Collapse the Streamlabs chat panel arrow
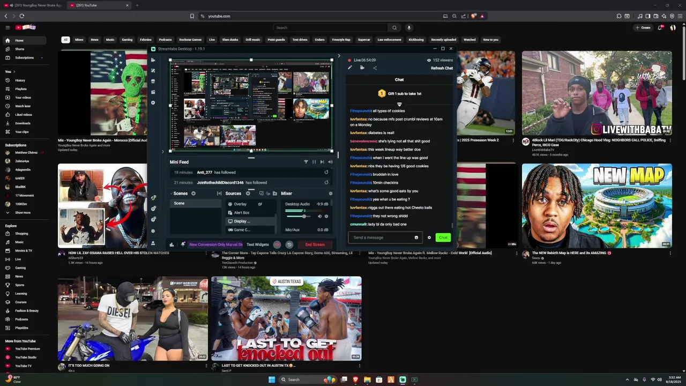This screenshot has height=386, width=686. click(339, 56)
